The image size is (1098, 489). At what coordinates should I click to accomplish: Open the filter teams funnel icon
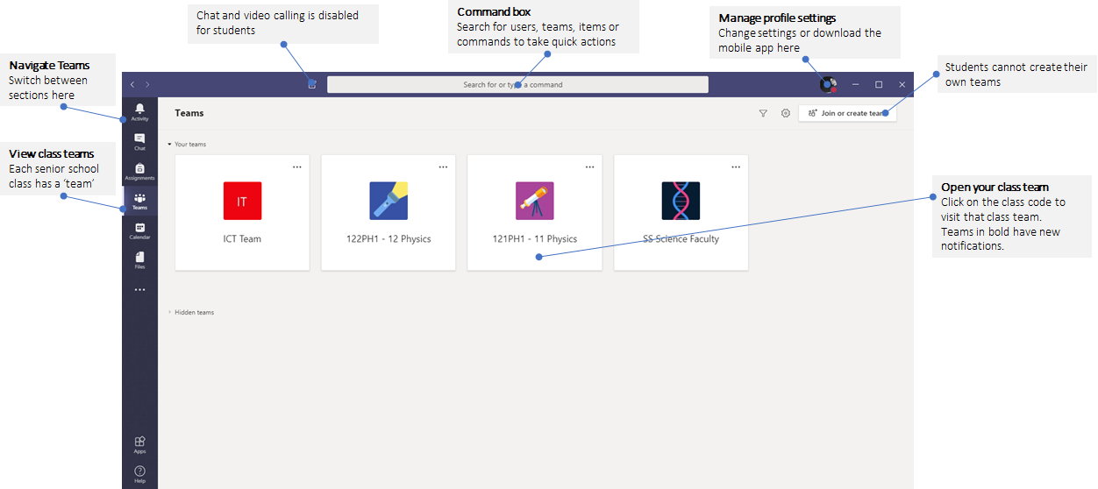click(x=763, y=113)
